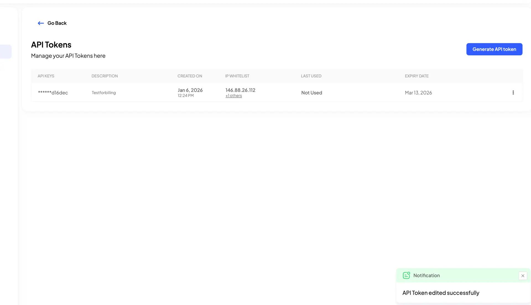This screenshot has height=305, width=531.
Task: Dismiss the notification with the X icon
Action: 523,276
